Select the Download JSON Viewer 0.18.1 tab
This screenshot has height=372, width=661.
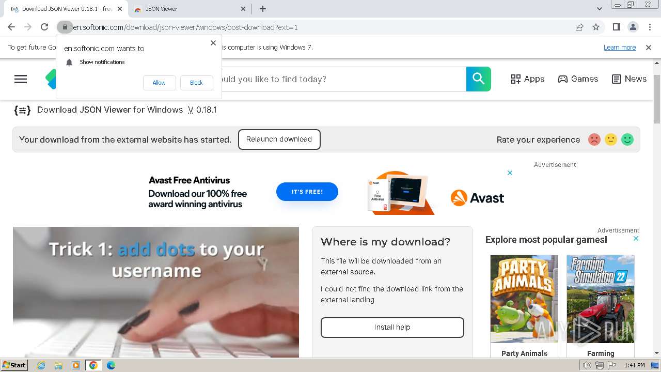[67, 9]
